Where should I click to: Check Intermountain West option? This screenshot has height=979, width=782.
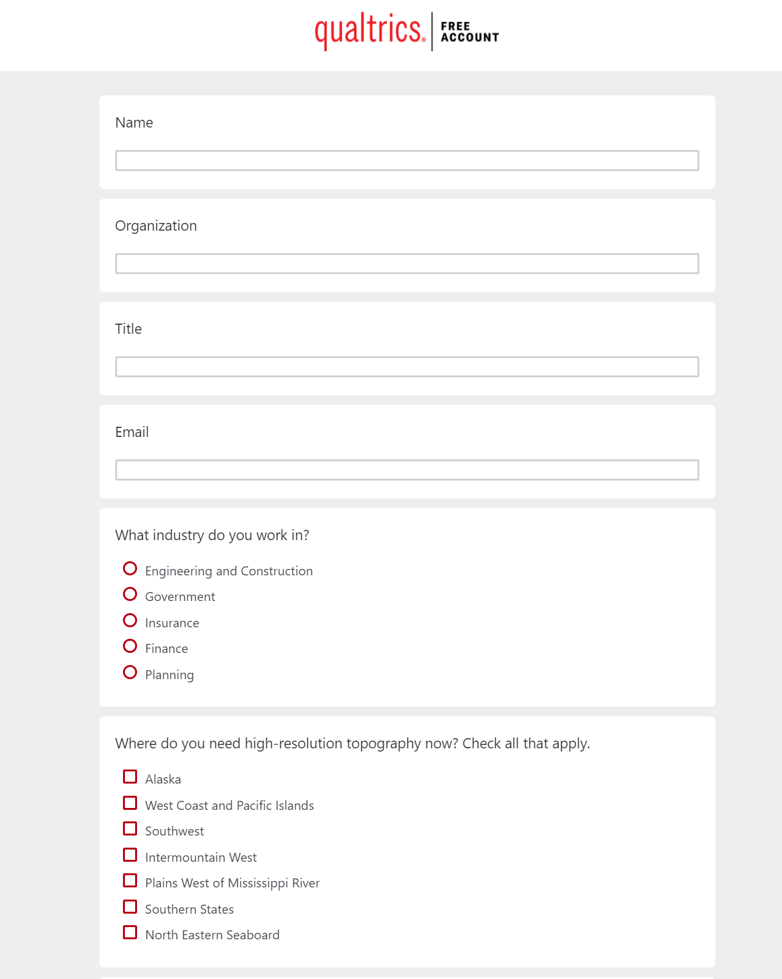(130, 855)
